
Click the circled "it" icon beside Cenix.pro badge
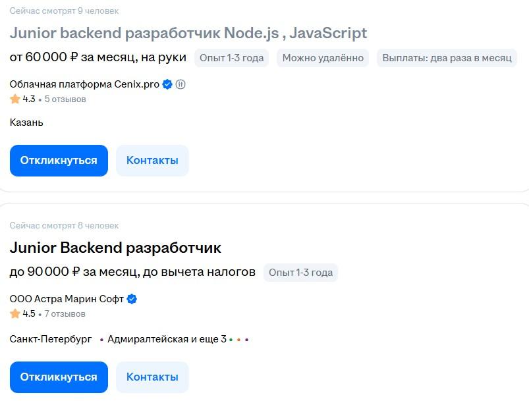click(x=181, y=84)
